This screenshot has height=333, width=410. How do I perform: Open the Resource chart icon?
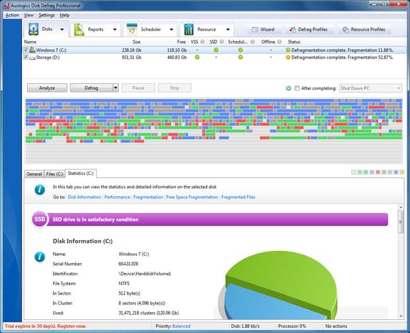pos(189,29)
